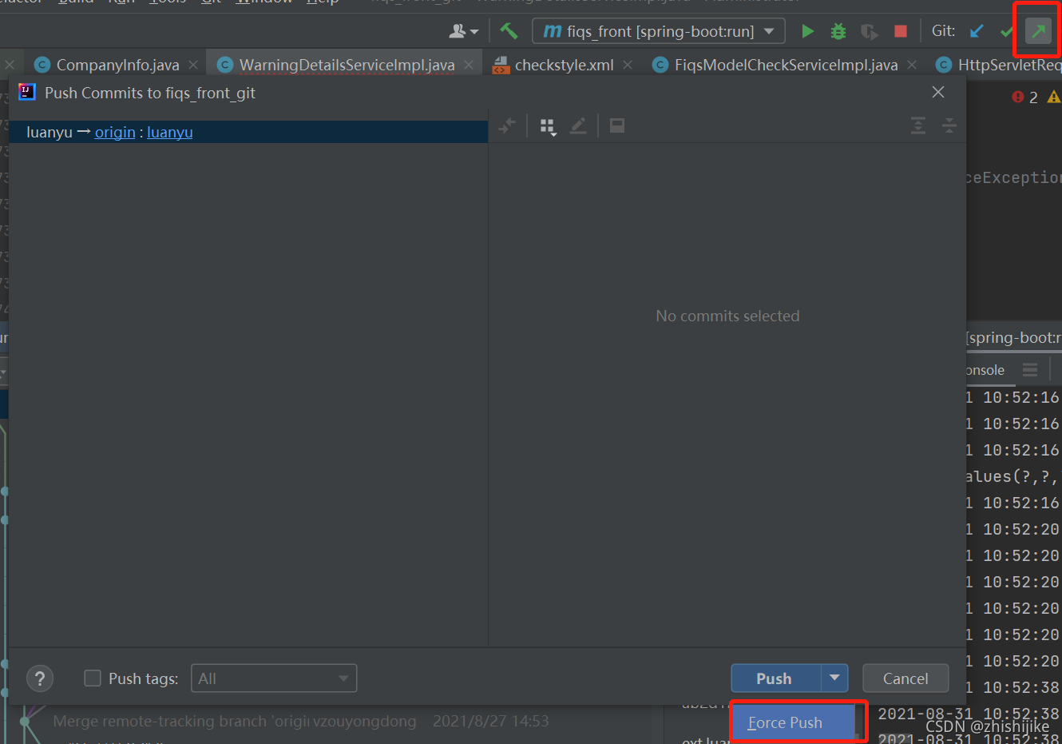Stop the running process with red square

(x=900, y=31)
